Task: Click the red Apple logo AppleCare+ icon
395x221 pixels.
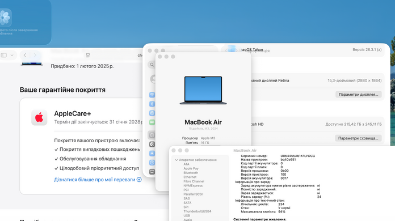Action: tap(39, 117)
